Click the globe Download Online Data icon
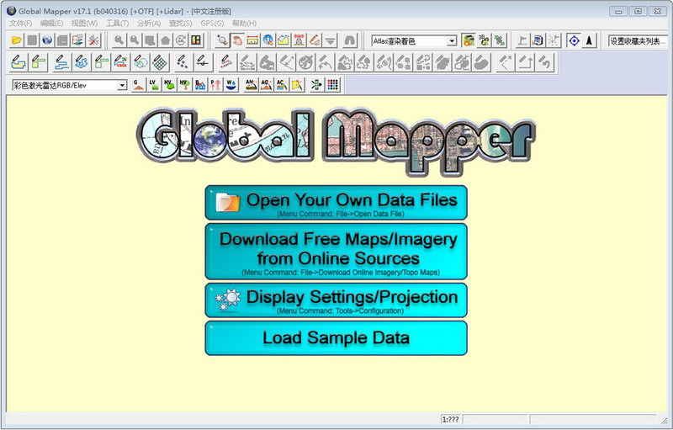Viewport: 673px width, 430px height. tap(47, 40)
